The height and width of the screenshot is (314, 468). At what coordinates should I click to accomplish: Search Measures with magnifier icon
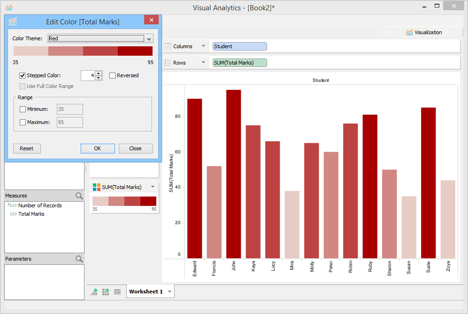tap(79, 196)
